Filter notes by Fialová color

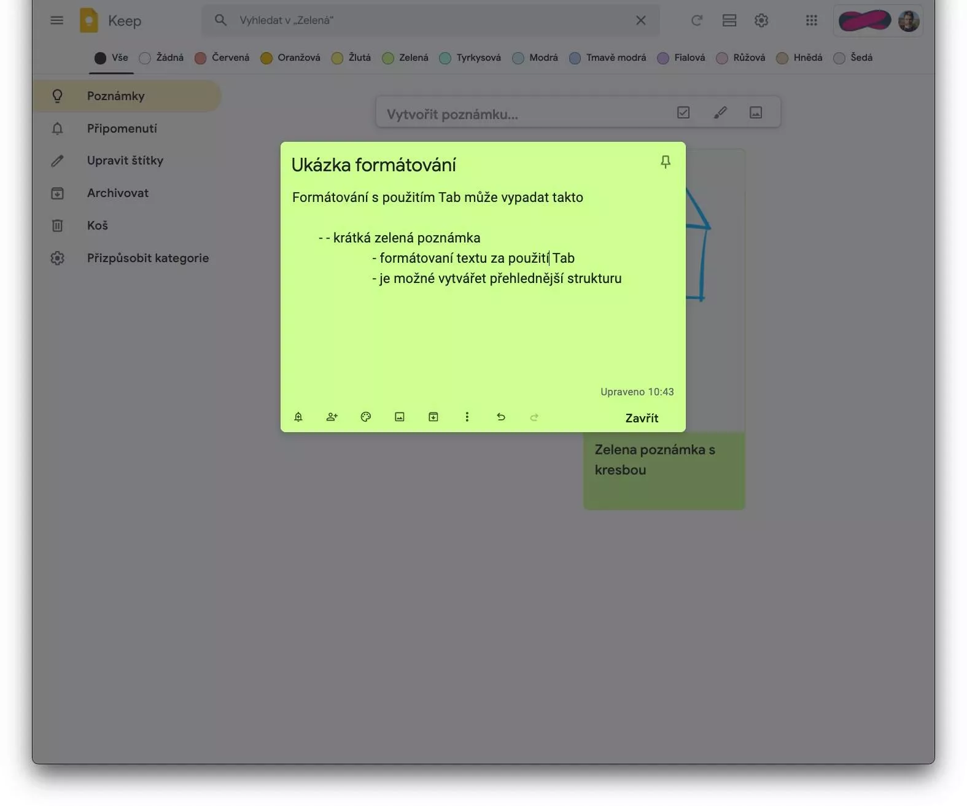point(681,58)
